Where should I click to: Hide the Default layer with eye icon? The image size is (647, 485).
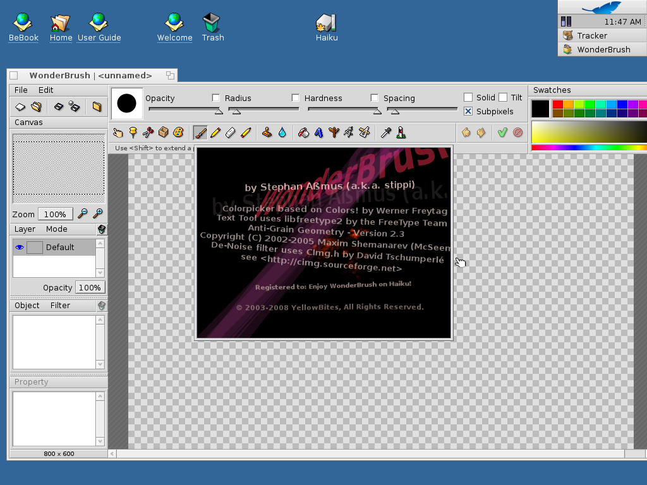[x=20, y=248]
